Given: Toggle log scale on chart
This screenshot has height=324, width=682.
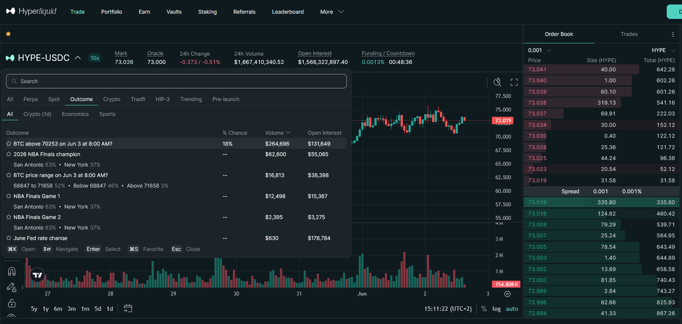Looking at the screenshot, I should tap(497, 309).
